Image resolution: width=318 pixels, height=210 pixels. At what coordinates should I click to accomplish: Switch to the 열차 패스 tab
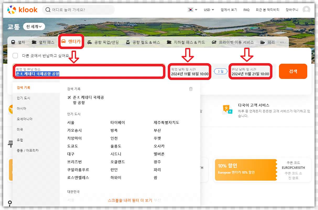tap(43, 42)
